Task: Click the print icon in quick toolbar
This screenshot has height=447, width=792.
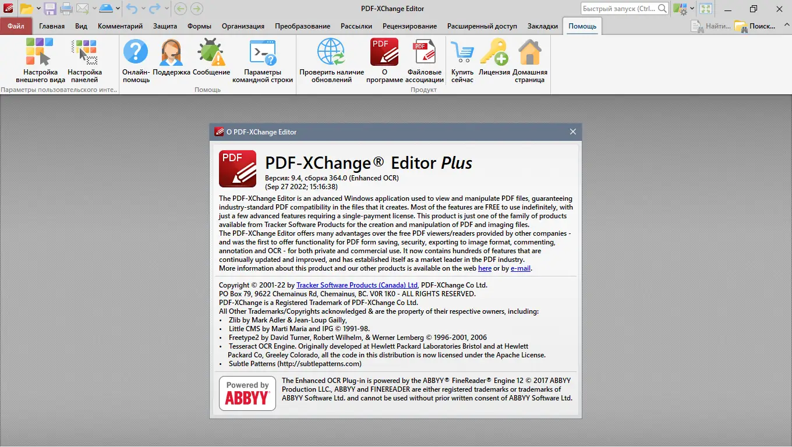Action: 66,9
